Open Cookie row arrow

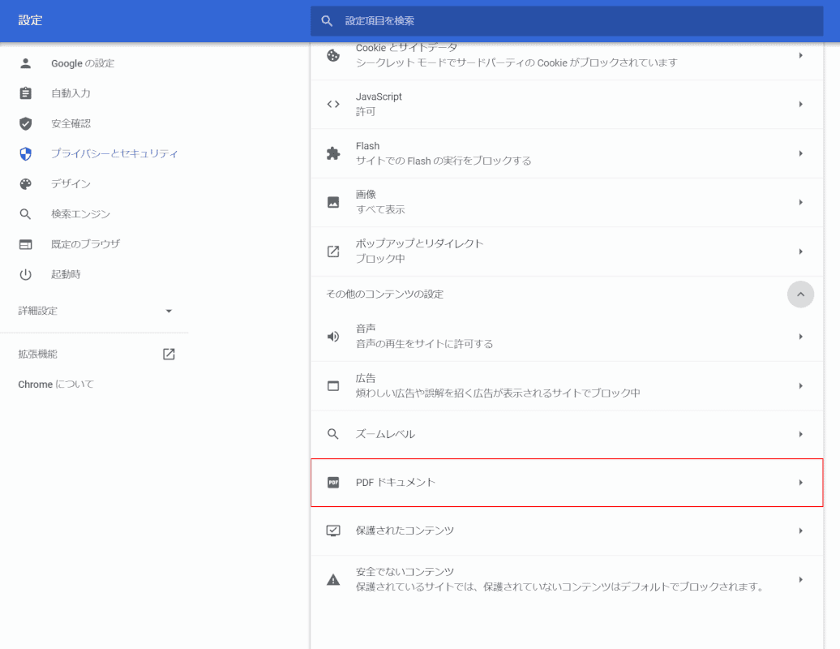(x=801, y=55)
